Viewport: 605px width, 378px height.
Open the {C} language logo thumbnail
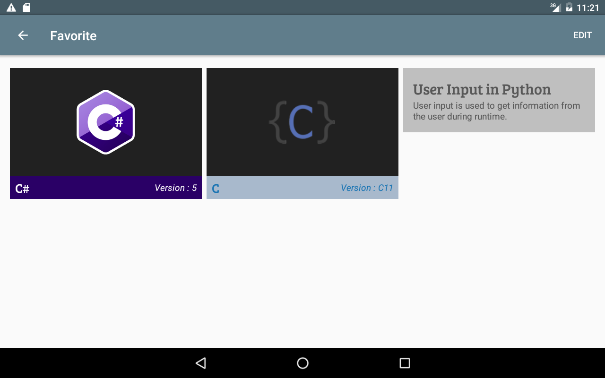tap(302, 122)
